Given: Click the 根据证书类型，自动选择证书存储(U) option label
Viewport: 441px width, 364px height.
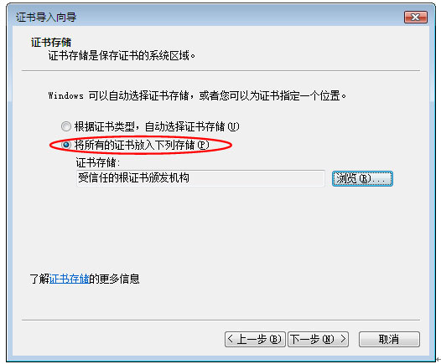Looking at the screenshot, I should coord(157,126).
